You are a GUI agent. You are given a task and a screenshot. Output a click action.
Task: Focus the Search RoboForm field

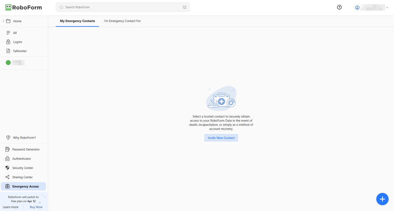point(123,7)
